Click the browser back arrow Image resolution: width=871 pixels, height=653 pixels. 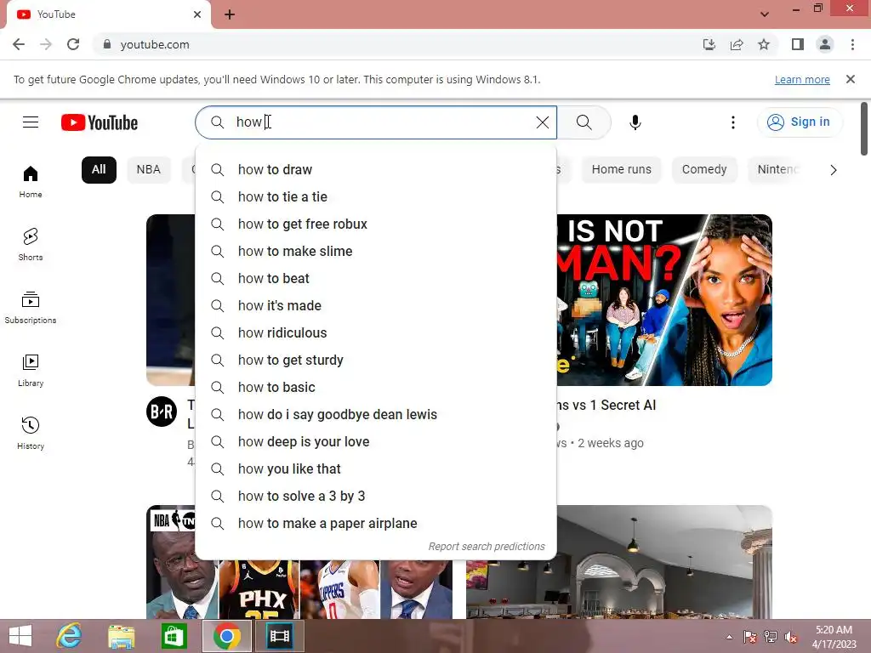19,44
